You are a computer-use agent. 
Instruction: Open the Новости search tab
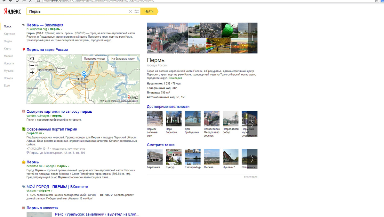[9, 64]
